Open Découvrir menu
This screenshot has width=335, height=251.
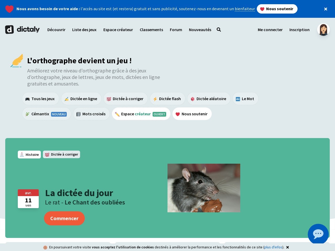tap(56, 30)
